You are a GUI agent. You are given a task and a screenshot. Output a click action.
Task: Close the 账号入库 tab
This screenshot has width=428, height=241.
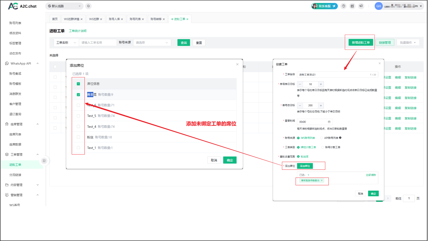122,19
